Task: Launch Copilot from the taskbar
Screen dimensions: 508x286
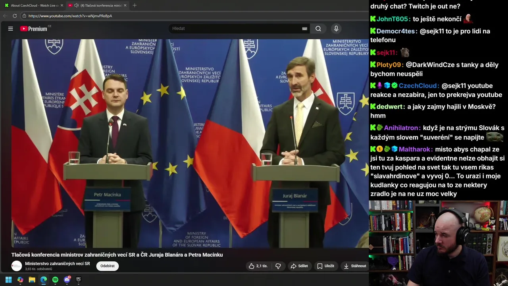Action: 20,280
